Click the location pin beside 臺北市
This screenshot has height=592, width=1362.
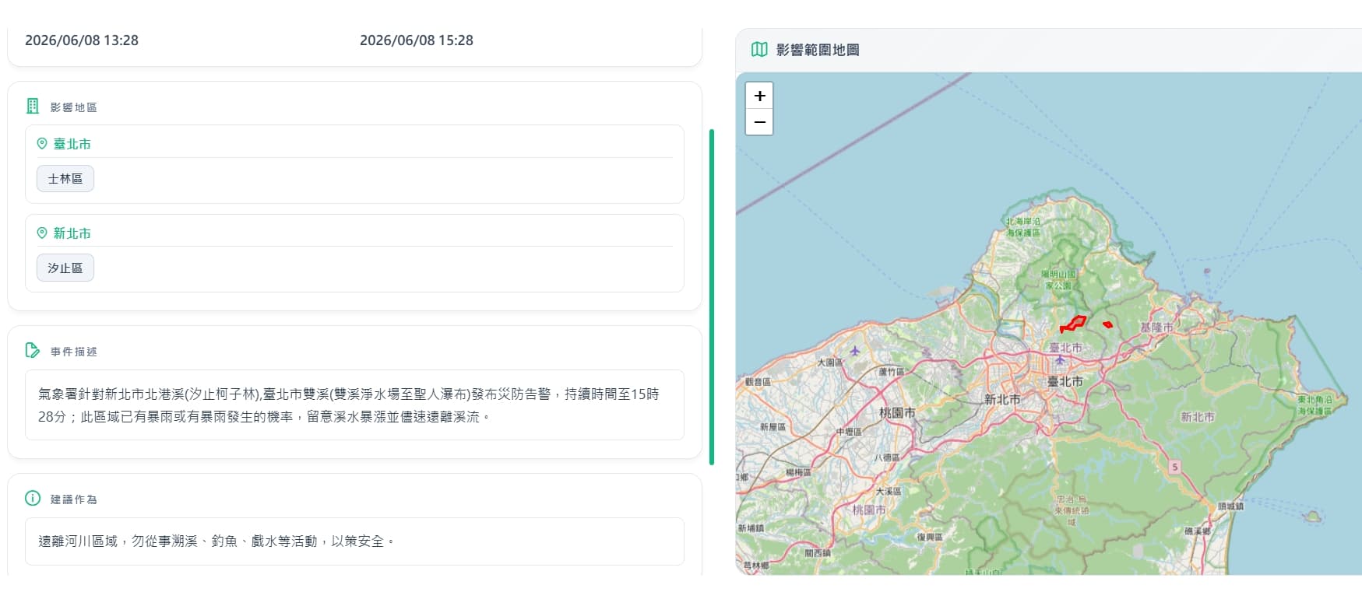42,143
